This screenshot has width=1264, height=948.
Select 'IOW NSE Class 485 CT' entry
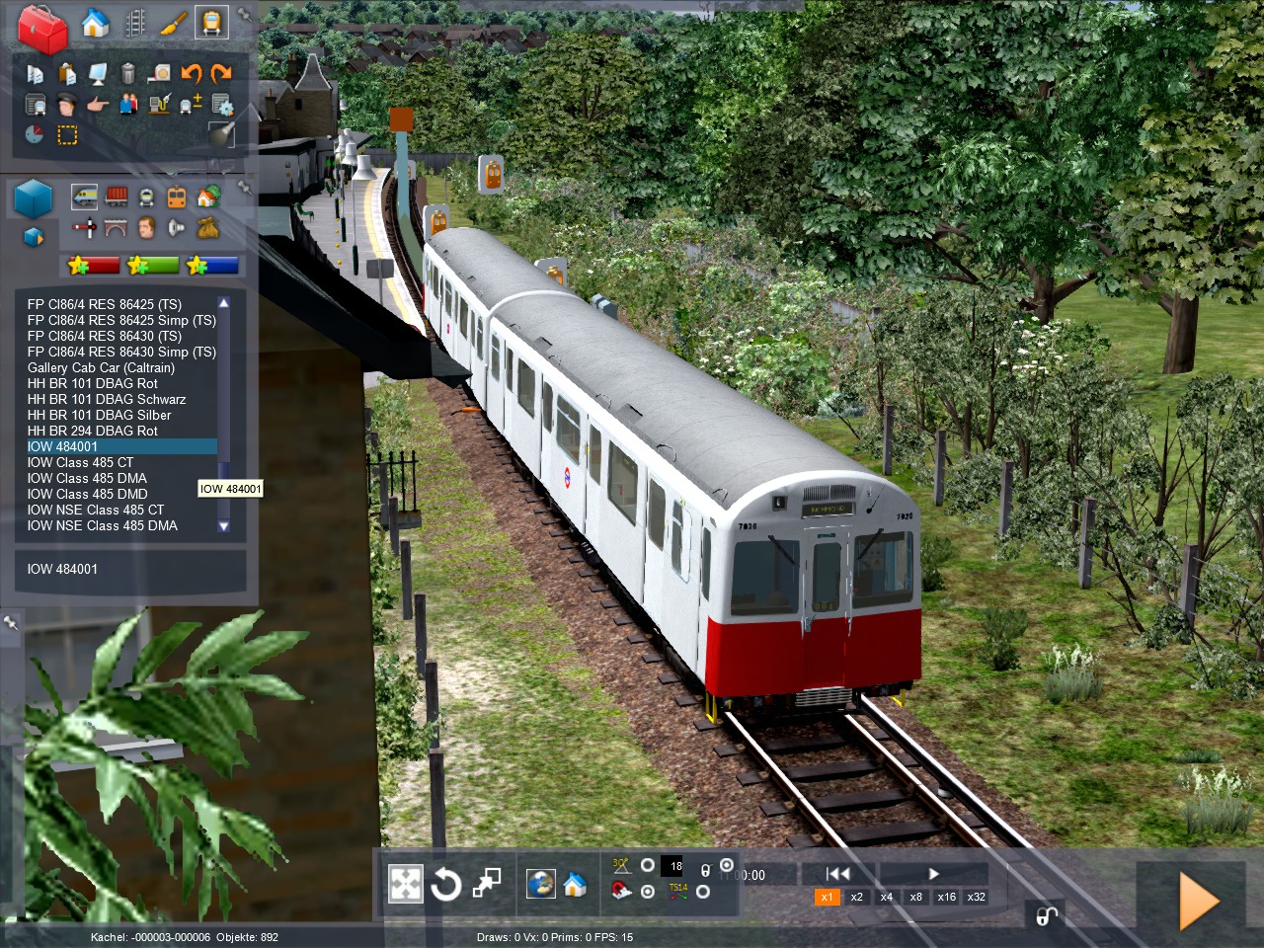pos(96,510)
